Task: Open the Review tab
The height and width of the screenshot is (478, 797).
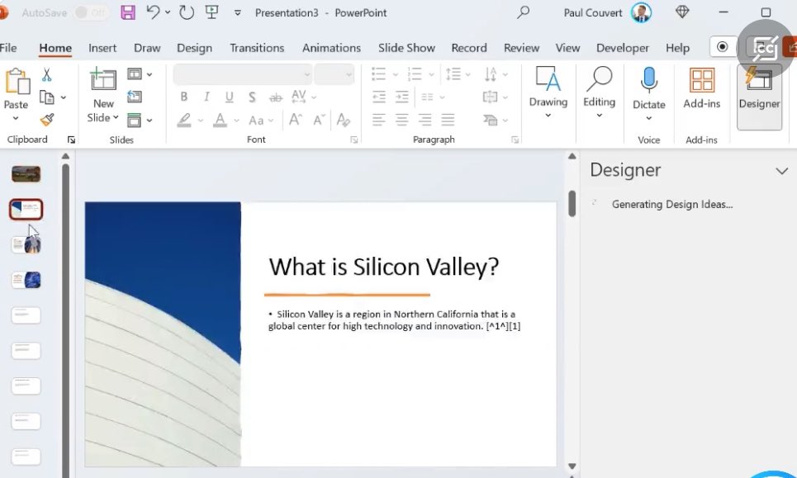Action: click(x=521, y=48)
